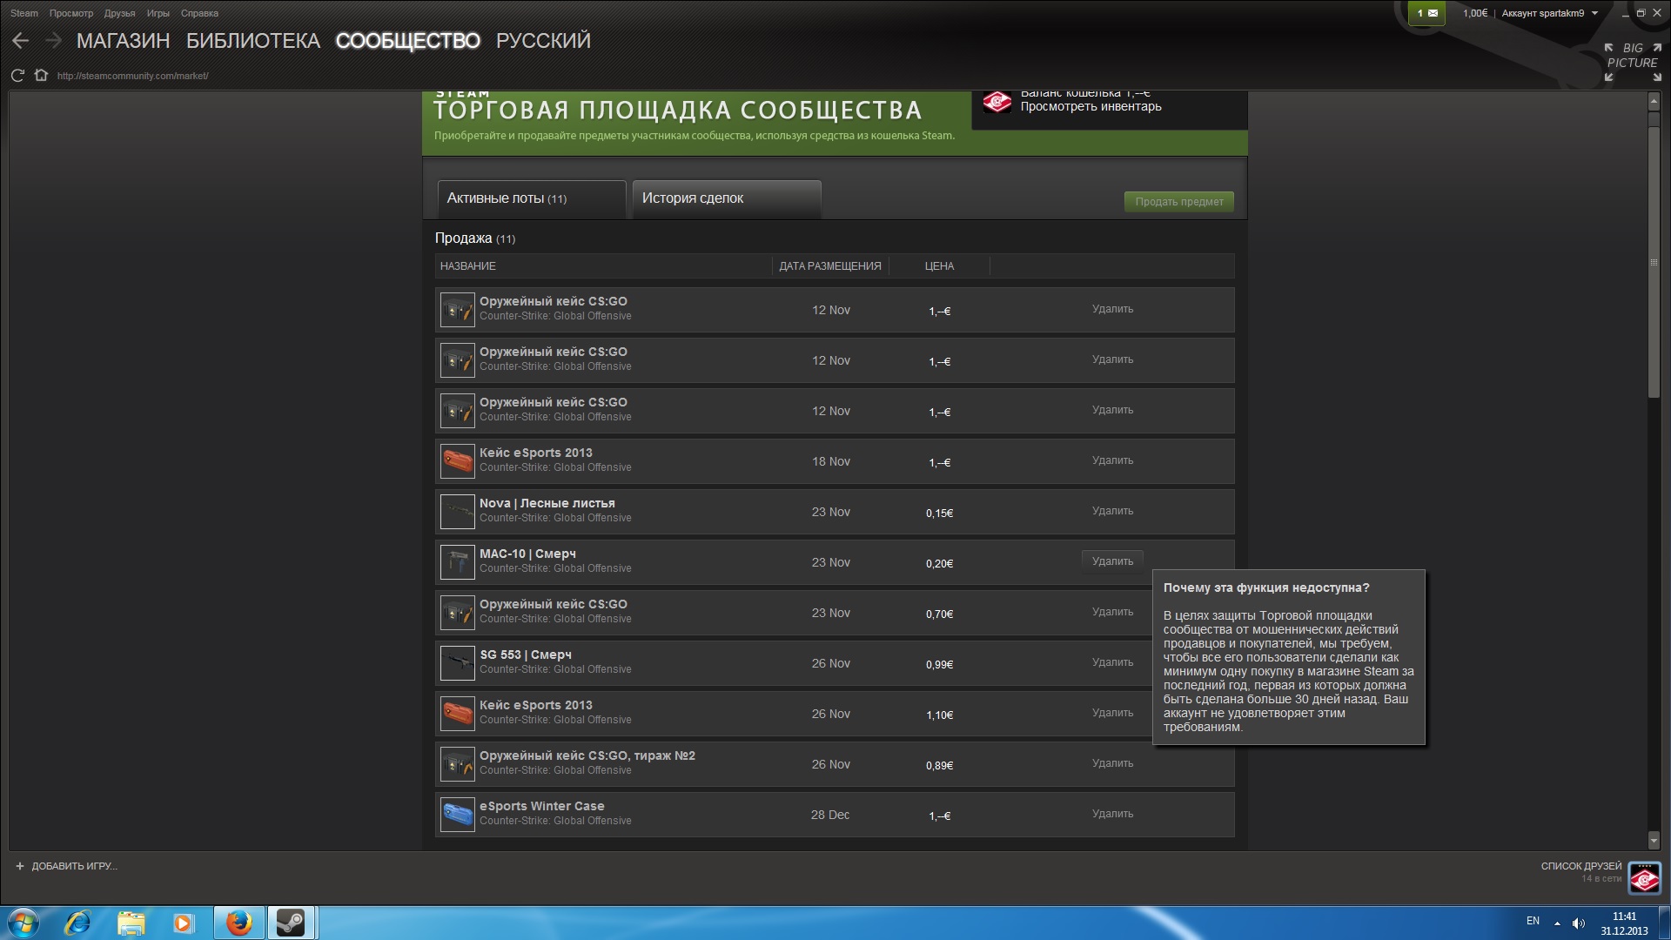Open Оружейный кейс thumbnail priced 0,70€
The image size is (1671, 940).
point(457,613)
